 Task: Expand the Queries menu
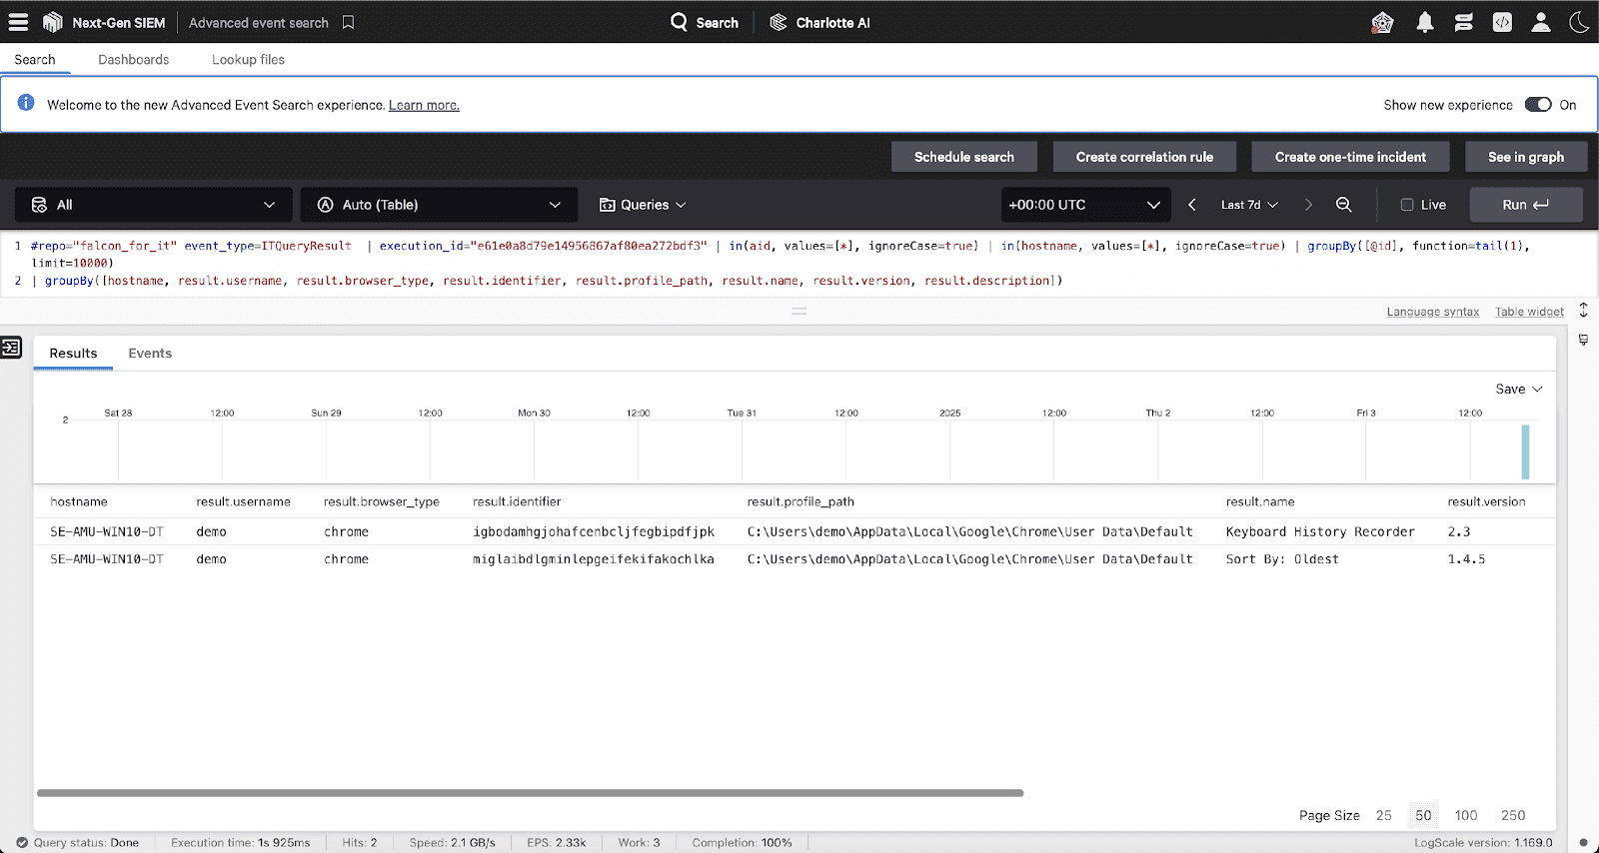[x=643, y=205]
